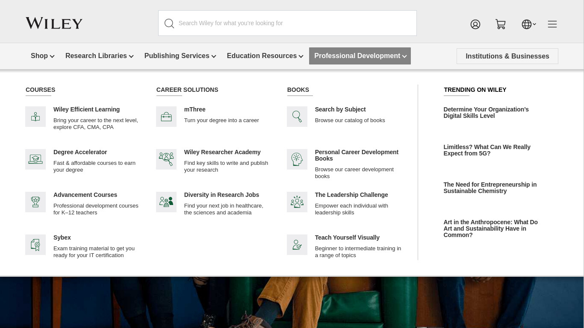Image resolution: width=584 pixels, height=328 pixels.
Task: Click the Wiley logo
Action: pyautogui.click(x=54, y=23)
